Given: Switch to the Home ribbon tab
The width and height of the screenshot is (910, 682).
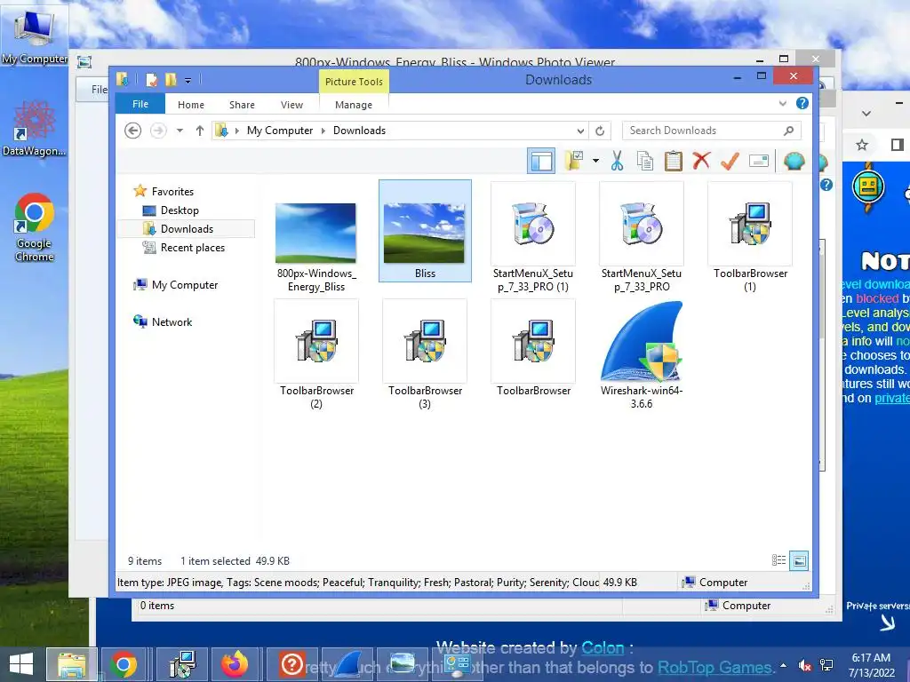Looking at the screenshot, I should [x=191, y=105].
